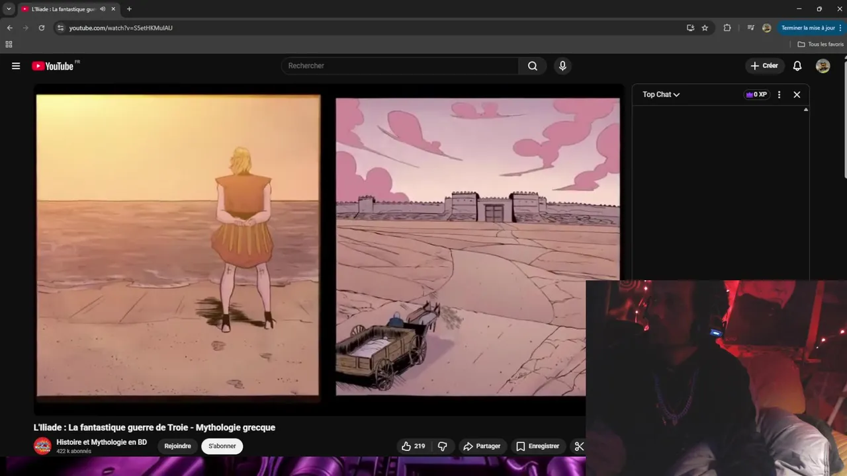The width and height of the screenshot is (847, 476).
Task: Close the L'Iliade tab
Action: coord(113,9)
